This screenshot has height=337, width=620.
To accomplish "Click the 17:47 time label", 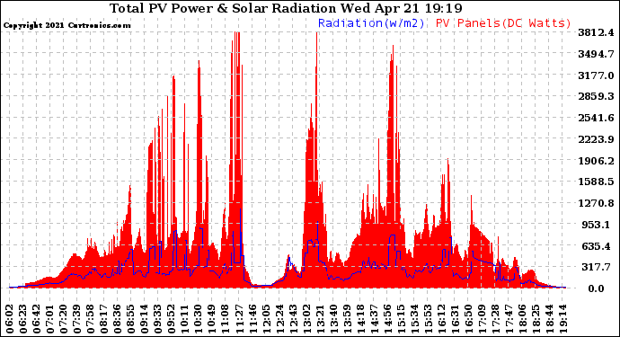I will 508,318.
